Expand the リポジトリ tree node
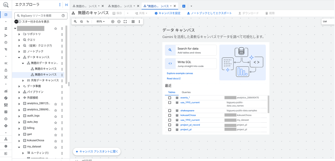The image size is (335, 161). (19, 34)
